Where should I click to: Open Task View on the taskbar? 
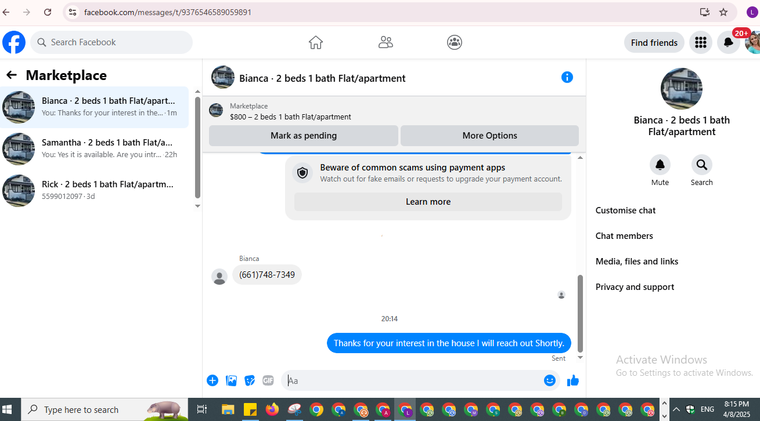[x=202, y=409]
